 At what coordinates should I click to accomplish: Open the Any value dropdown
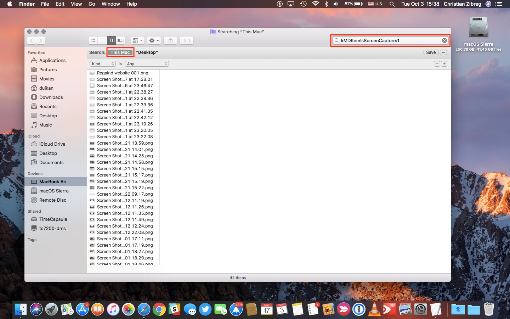147,64
